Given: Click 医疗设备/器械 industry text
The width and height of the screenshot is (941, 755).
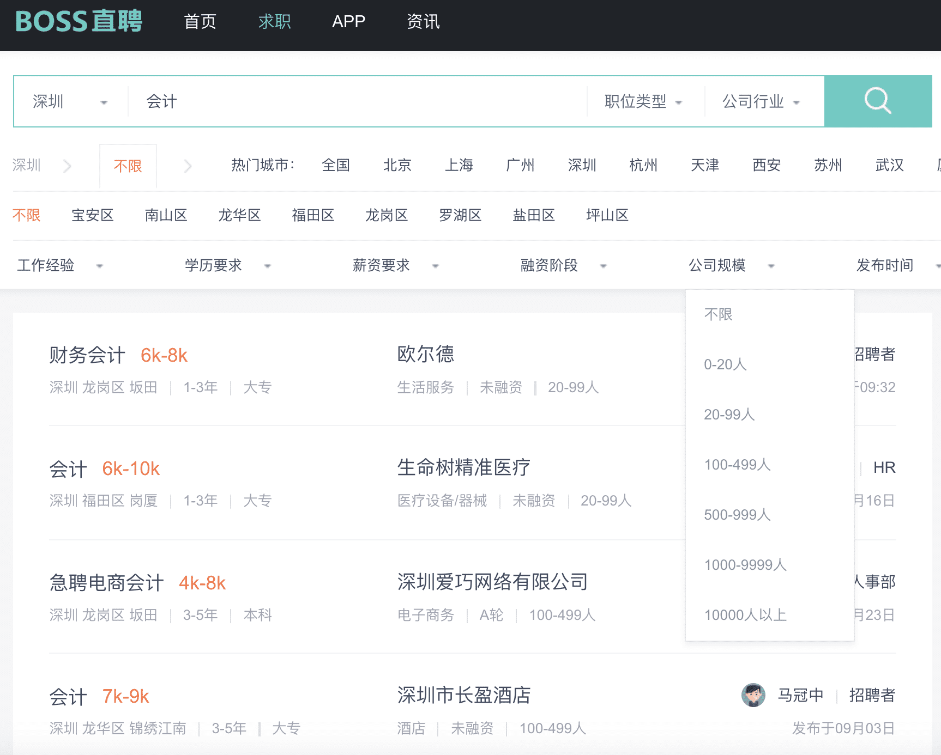Looking at the screenshot, I should pos(442,501).
